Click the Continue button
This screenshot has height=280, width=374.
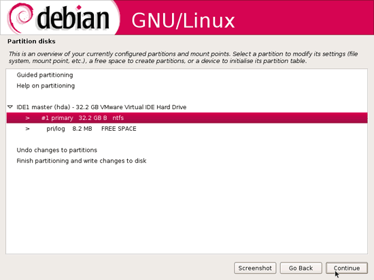click(347, 268)
